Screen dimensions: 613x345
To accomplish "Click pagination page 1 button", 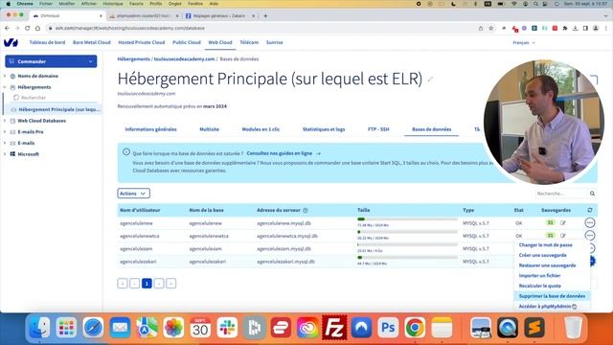I will coord(147,284).
